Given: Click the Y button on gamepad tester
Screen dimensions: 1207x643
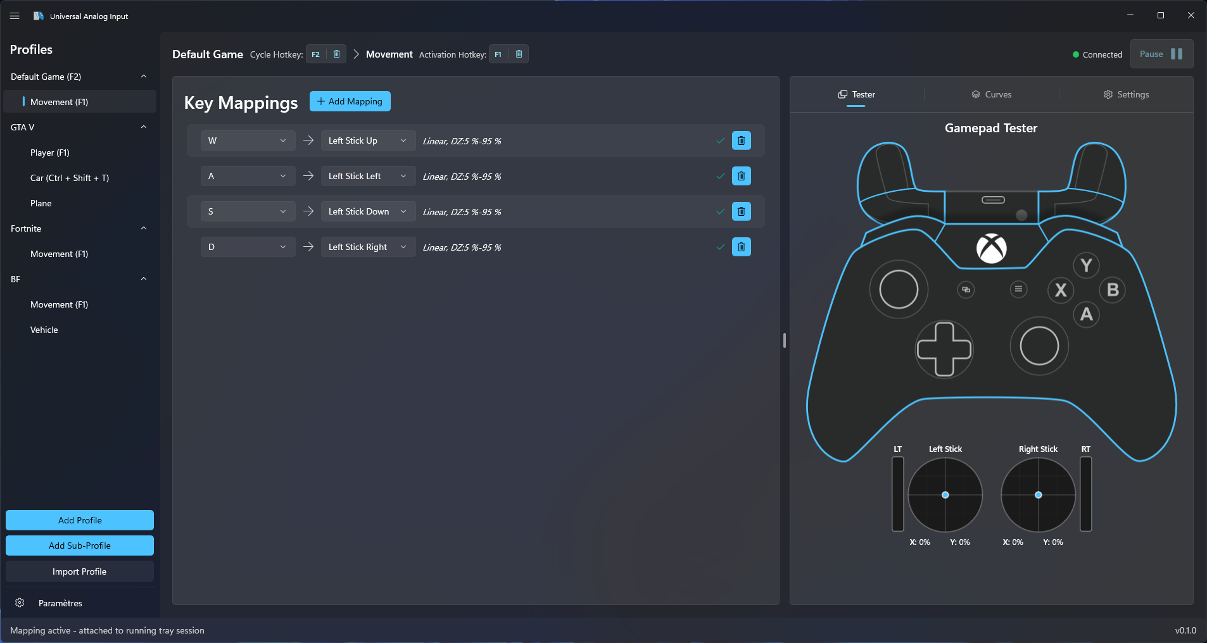Looking at the screenshot, I should (x=1086, y=265).
